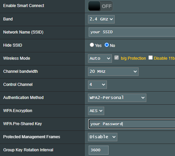Image resolution: width=175 pixels, height=156 pixels.
Task: Click the Channel bandwidth label
Action: [x=21, y=71]
